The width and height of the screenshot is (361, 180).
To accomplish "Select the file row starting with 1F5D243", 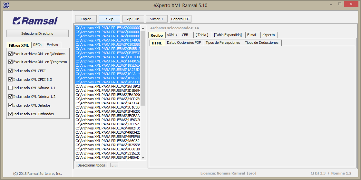I will 108,78.
